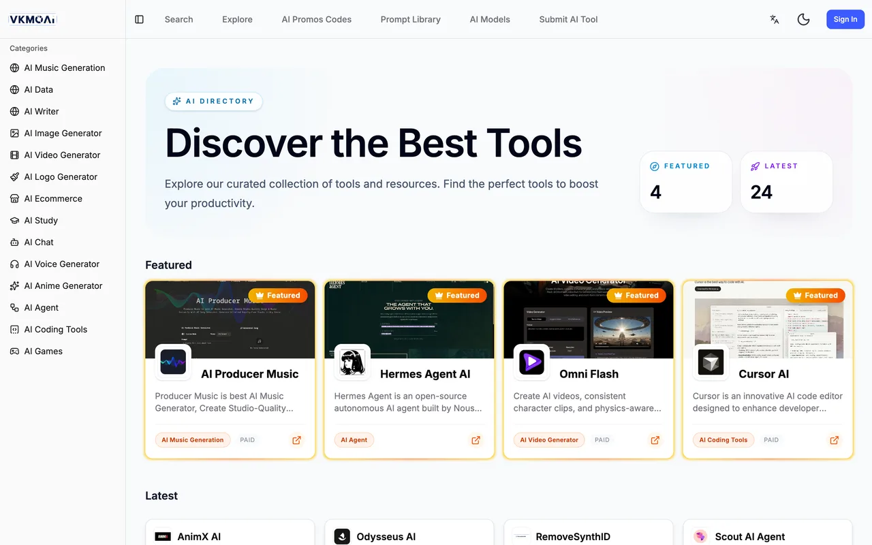This screenshot has height=545, width=872.
Task: Click the AI Producer Music app icon
Action: pyautogui.click(x=173, y=362)
